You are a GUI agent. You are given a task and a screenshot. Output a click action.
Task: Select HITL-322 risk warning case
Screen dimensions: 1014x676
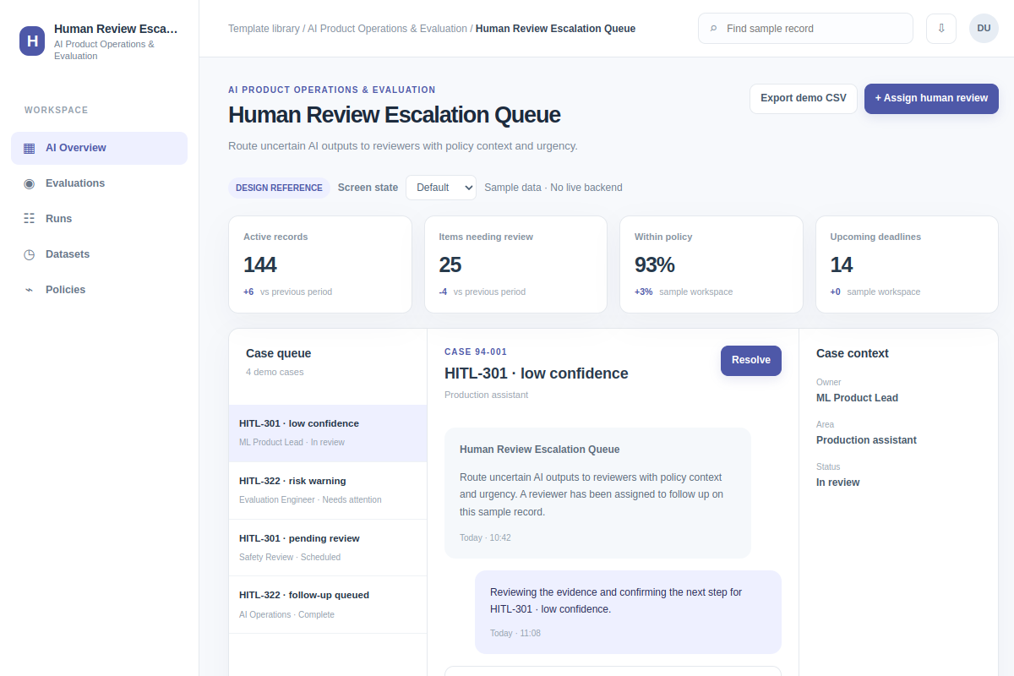(328, 491)
